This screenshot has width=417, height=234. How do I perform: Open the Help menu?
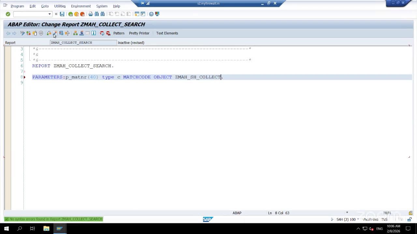pyautogui.click(x=117, y=6)
